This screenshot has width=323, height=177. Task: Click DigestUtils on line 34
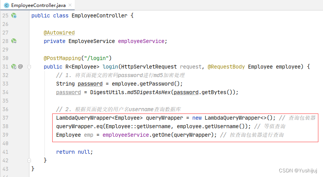107,92
